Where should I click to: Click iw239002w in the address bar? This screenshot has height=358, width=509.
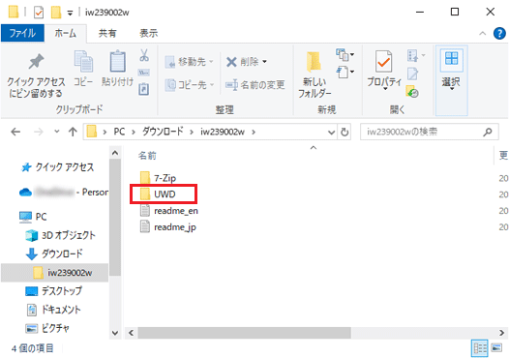click(223, 132)
